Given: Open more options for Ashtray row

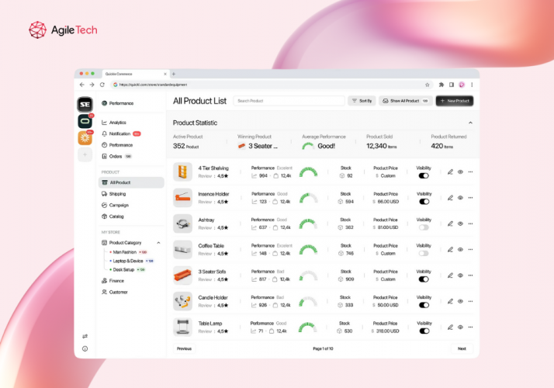Looking at the screenshot, I should (471, 223).
